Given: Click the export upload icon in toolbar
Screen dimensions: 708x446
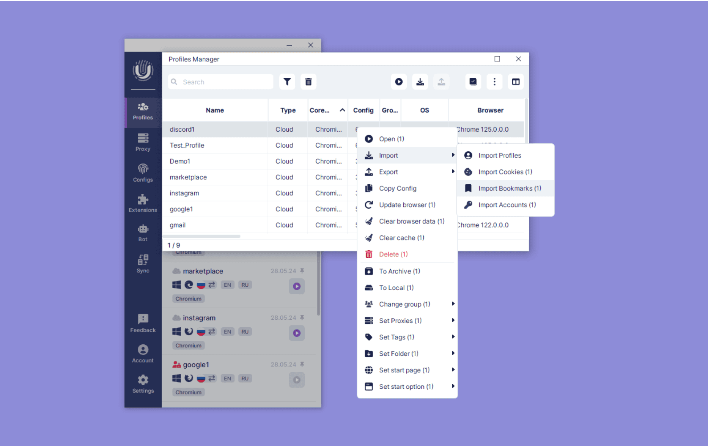Looking at the screenshot, I should coord(441,82).
